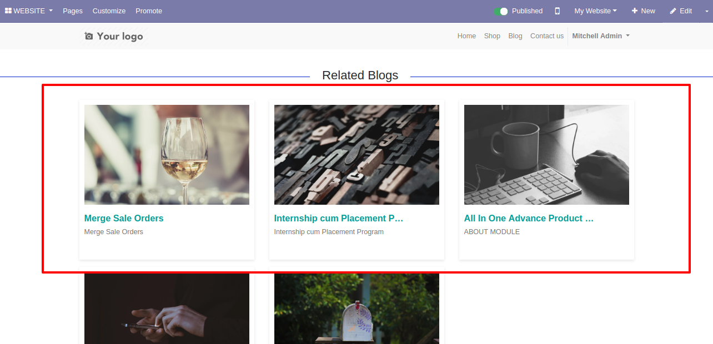
Task: Expand the WEBSITE menu dropdown arrow
Action: coord(51,11)
